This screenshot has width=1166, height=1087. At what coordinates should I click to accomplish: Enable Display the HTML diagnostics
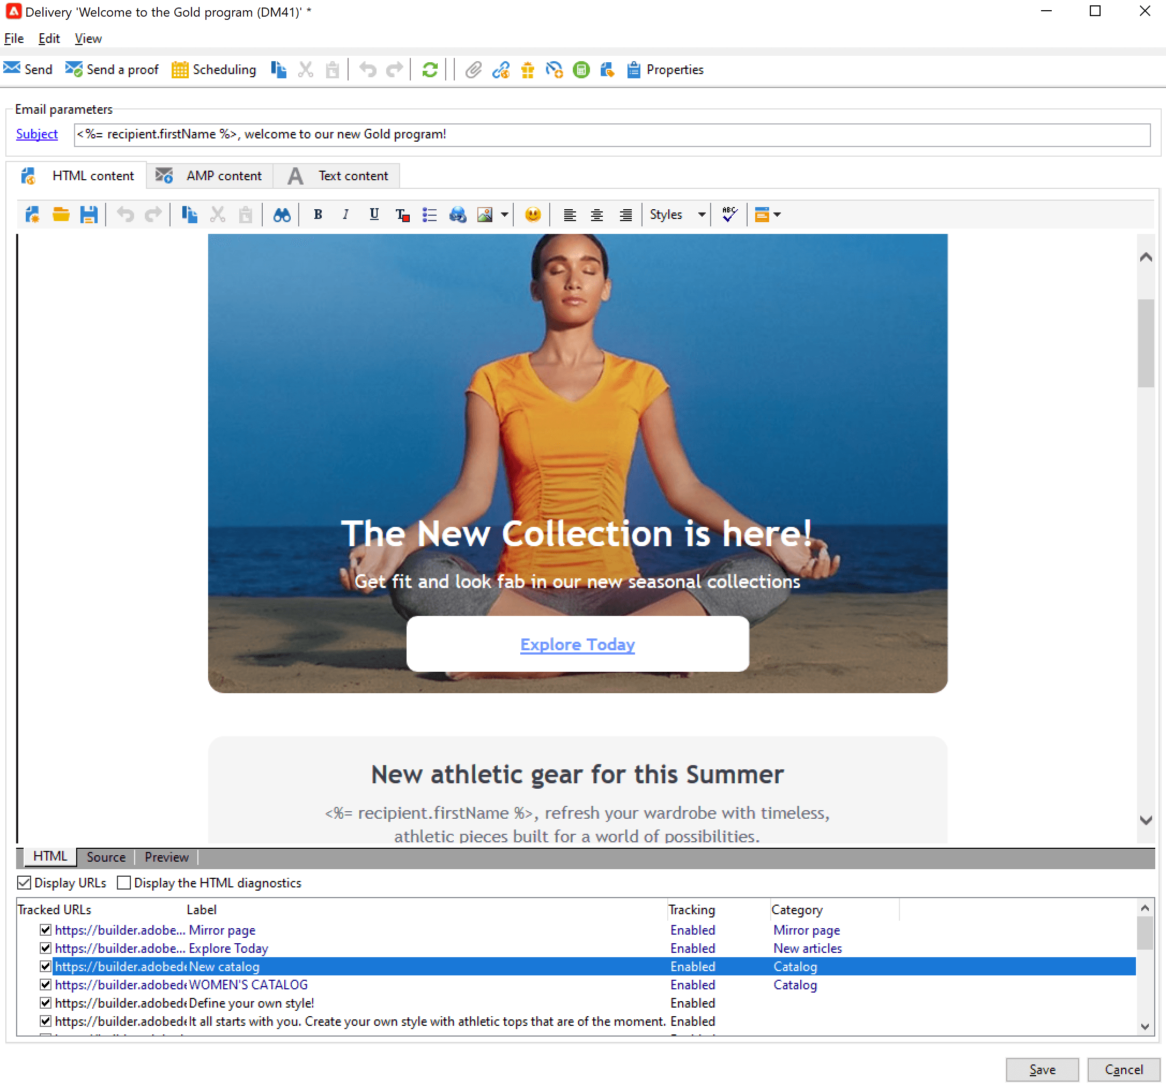pyautogui.click(x=124, y=882)
